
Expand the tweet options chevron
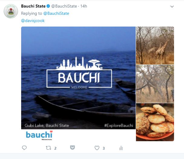click(172, 7)
